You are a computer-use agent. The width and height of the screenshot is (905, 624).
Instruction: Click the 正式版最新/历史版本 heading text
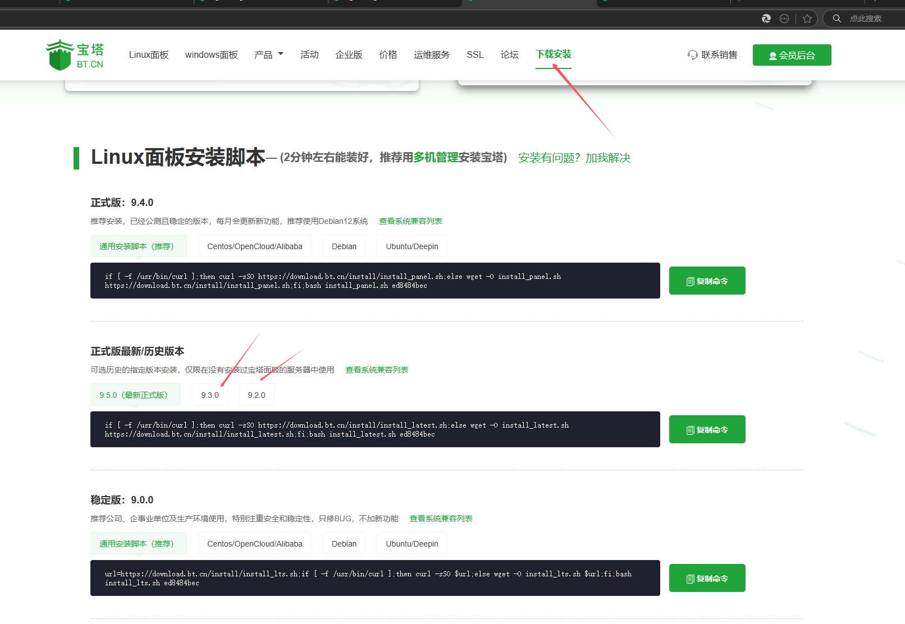(x=138, y=351)
